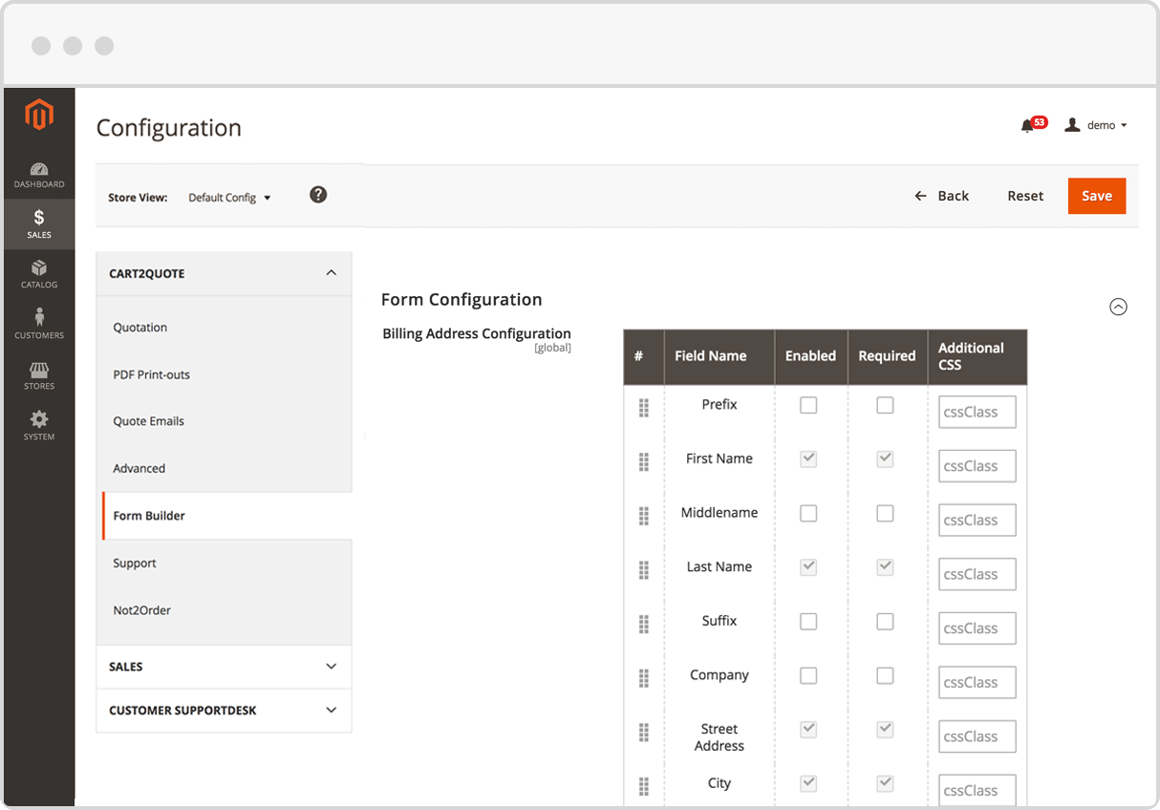Image resolution: width=1160 pixels, height=810 pixels.
Task: Open the Customers sidebar icon
Action: coord(39,324)
